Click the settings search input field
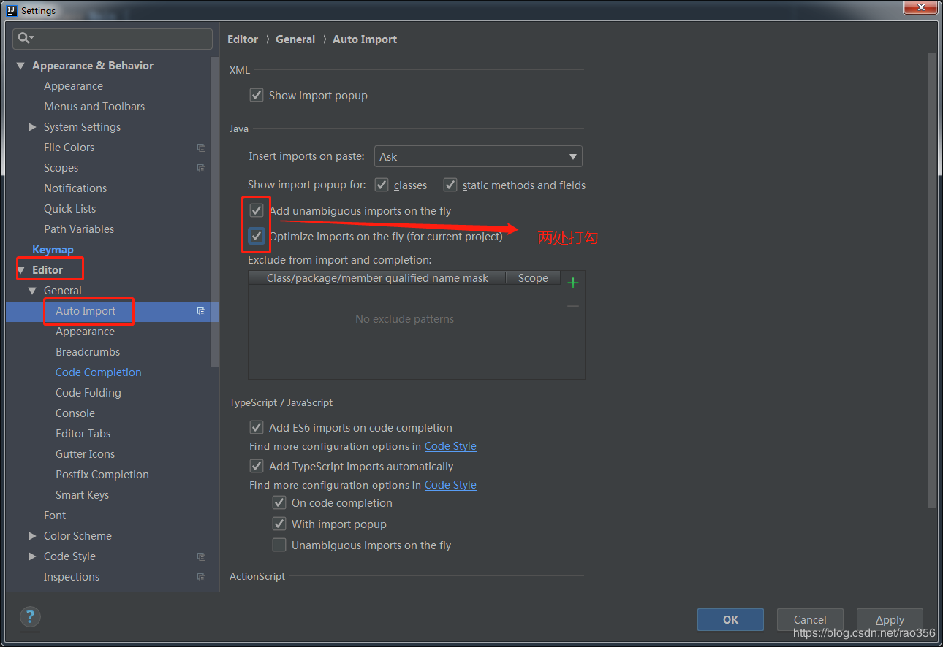Screen dimensions: 943x647 121,38
